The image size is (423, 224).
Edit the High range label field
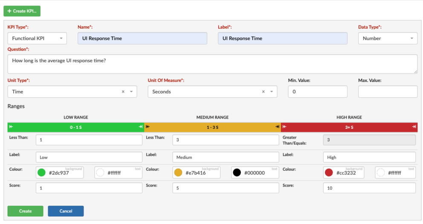coord(369,157)
